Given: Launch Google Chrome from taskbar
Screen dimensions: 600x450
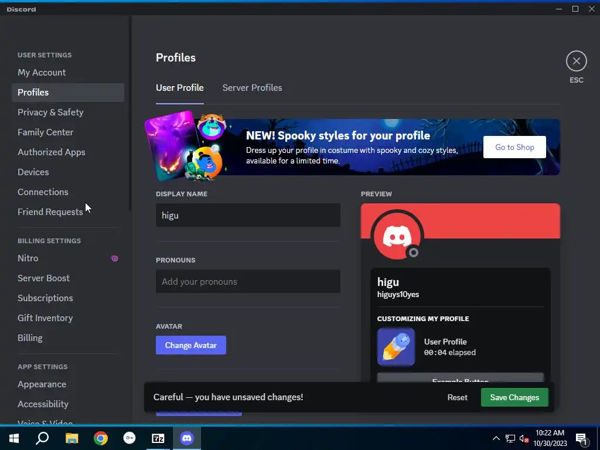Looking at the screenshot, I should point(101,438).
